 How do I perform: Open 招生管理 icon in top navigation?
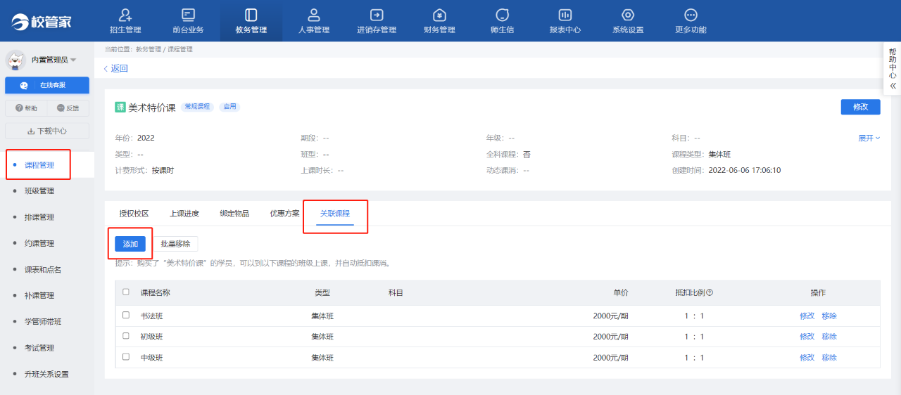(126, 15)
